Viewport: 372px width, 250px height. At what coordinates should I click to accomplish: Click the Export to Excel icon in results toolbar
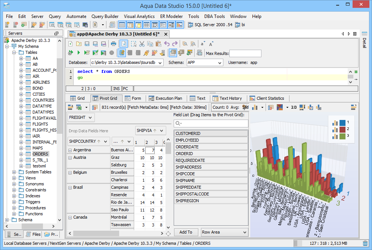79,107
